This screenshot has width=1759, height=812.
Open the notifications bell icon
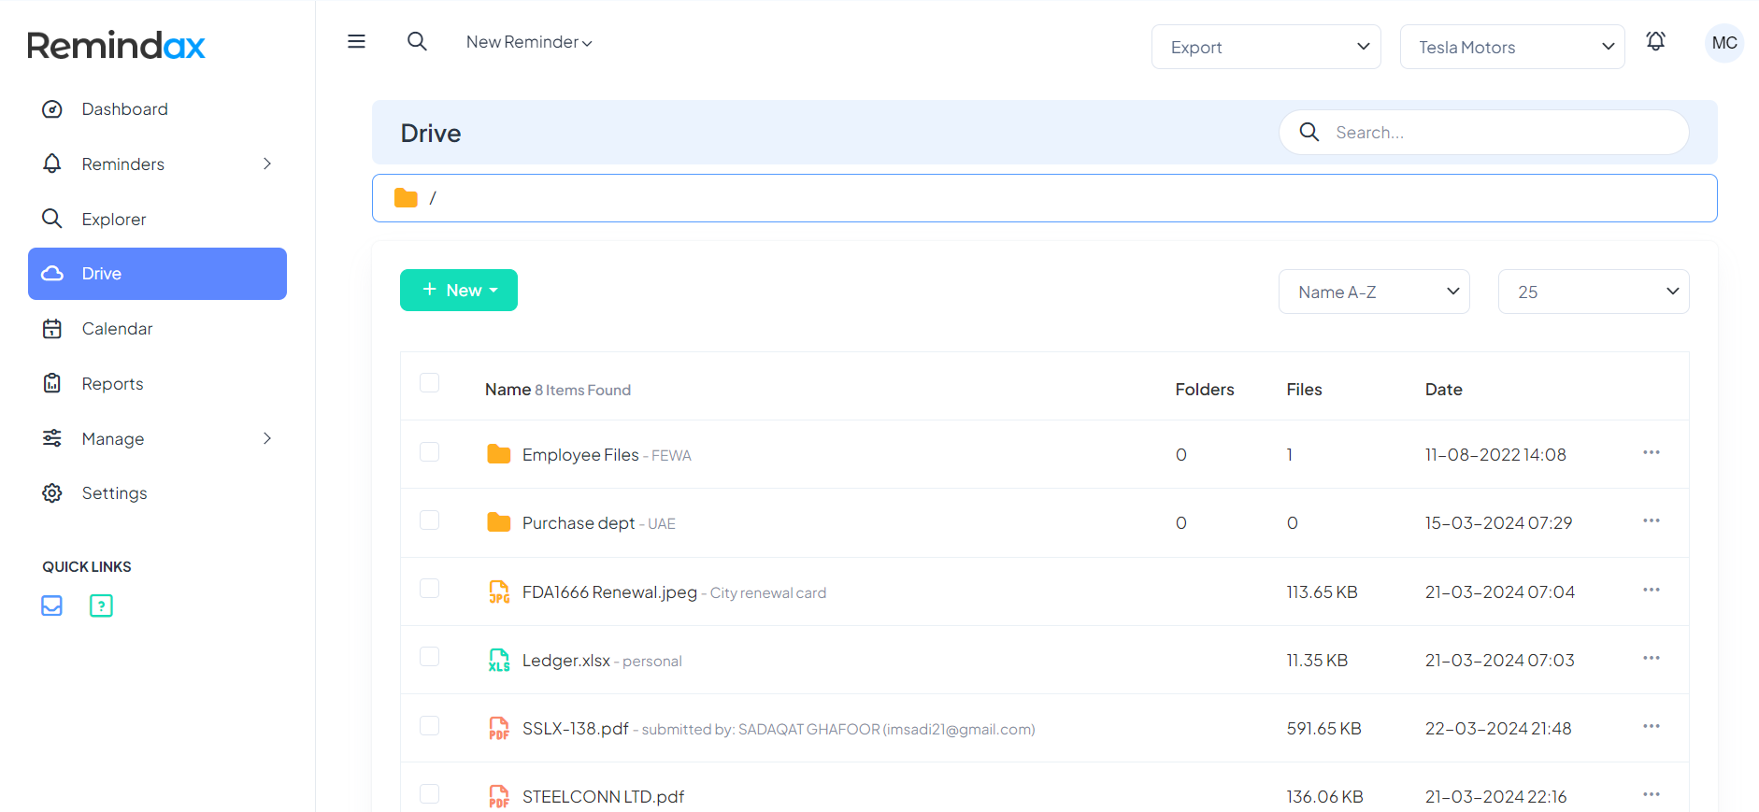coord(1655,41)
